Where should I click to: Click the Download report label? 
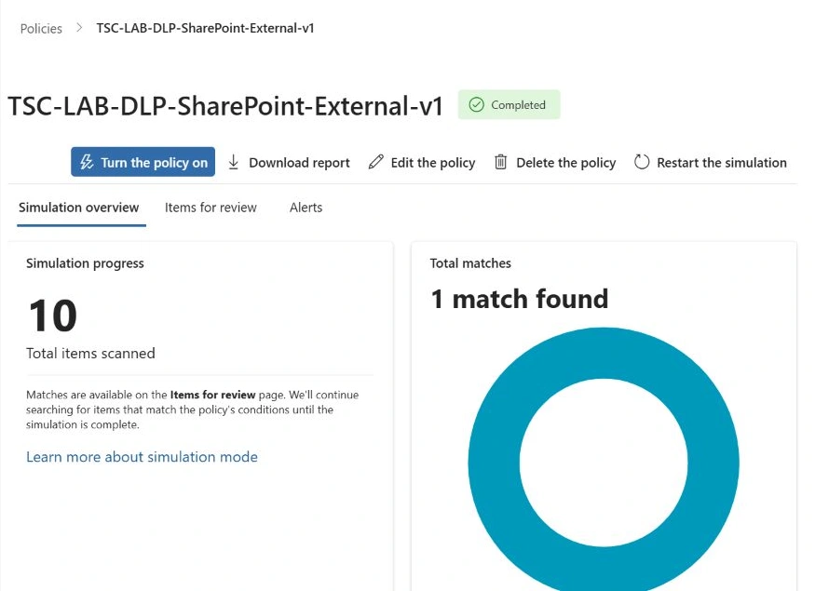pos(299,163)
